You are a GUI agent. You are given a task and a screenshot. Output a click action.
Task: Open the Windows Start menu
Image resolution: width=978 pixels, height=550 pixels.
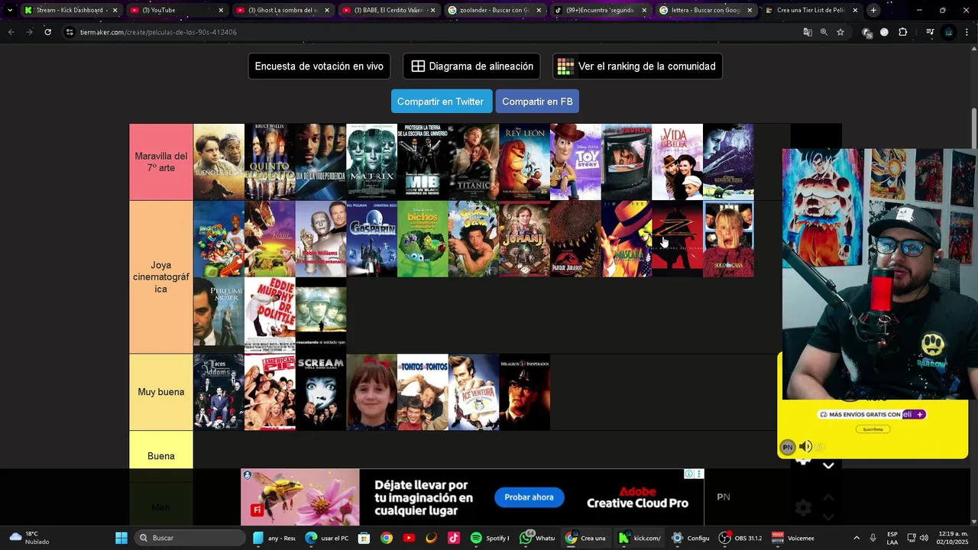[121, 538]
